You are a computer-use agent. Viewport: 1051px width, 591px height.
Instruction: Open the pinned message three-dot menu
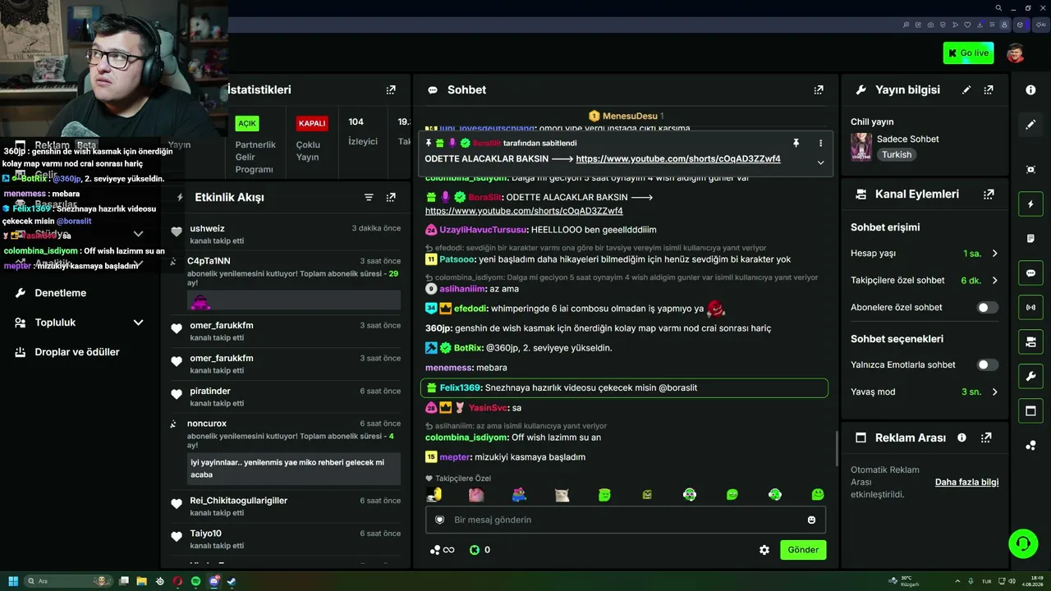coord(820,143)
